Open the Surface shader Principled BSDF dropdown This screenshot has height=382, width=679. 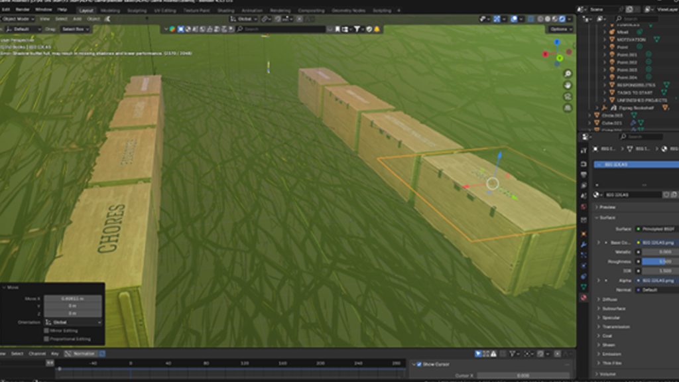(x=656, y=229)
